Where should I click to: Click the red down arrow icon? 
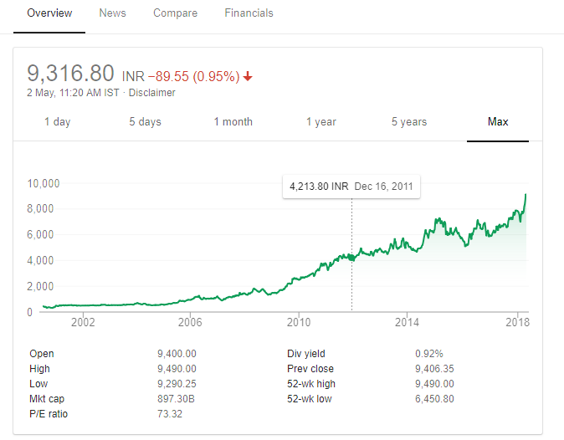[248, 76]
